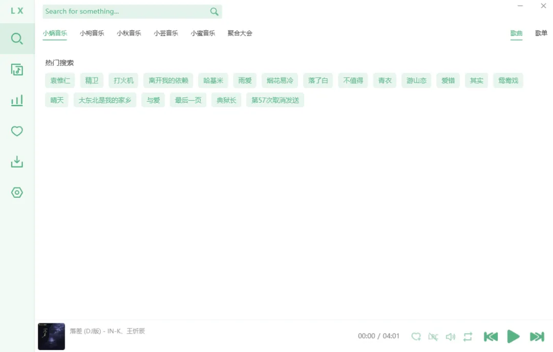553x352 pixels.
Task: Search the hot tag 最后一页
Action: click(188, 100)
